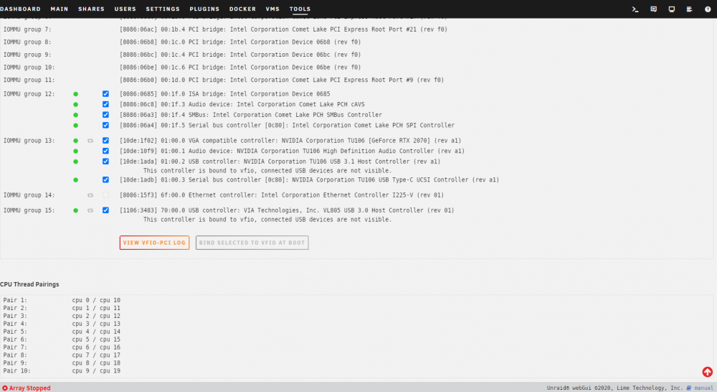717x392 pixels.
Task: Click green dot for GeForce RTX 2070 row
Action: 76,141
